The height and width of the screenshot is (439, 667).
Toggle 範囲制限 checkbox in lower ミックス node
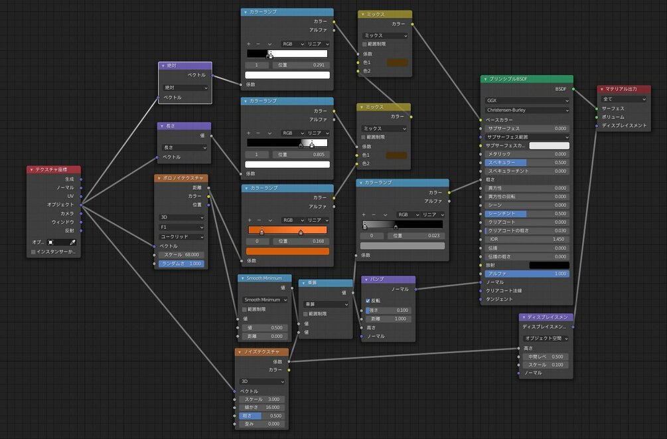coord(363,137)
